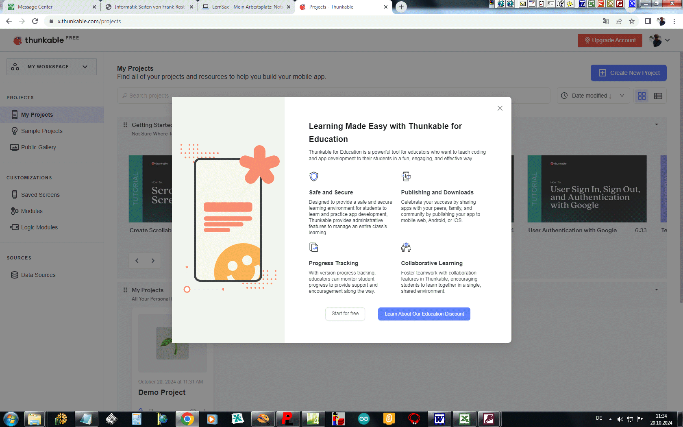683x427 pixels.
Task: Click the volume icon in system tray
Action: coord(620,419)
